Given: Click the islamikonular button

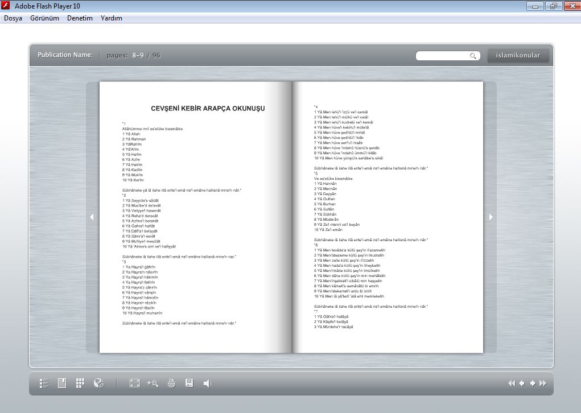Looking at the screenshot, I should point(518,56).
